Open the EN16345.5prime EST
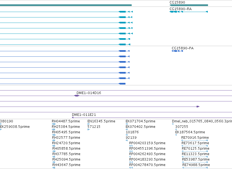Viewport: 232px width, 169px height. click(101, 121)
